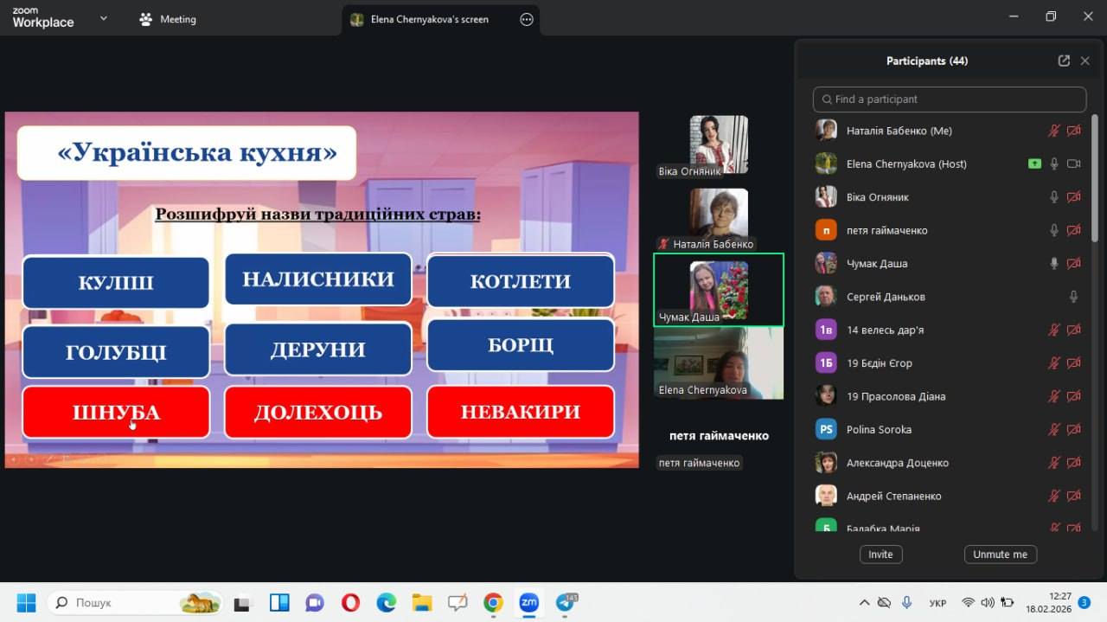The width and height of the screenshot is (1107, 622).
Task: Show hidden system tray icons
Action: tap(864, 602)
